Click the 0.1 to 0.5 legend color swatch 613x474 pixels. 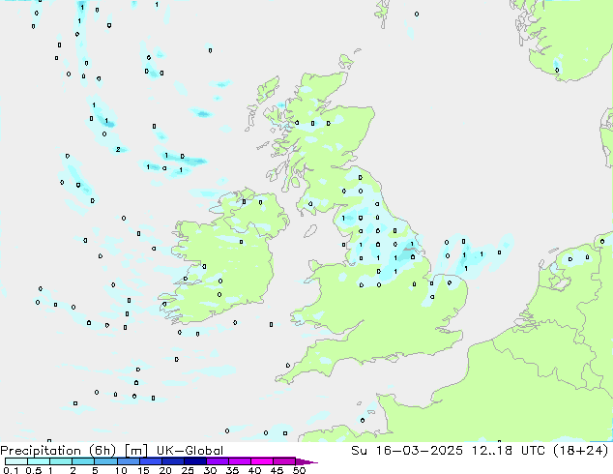pyautogui.click(x=16, y=461)
